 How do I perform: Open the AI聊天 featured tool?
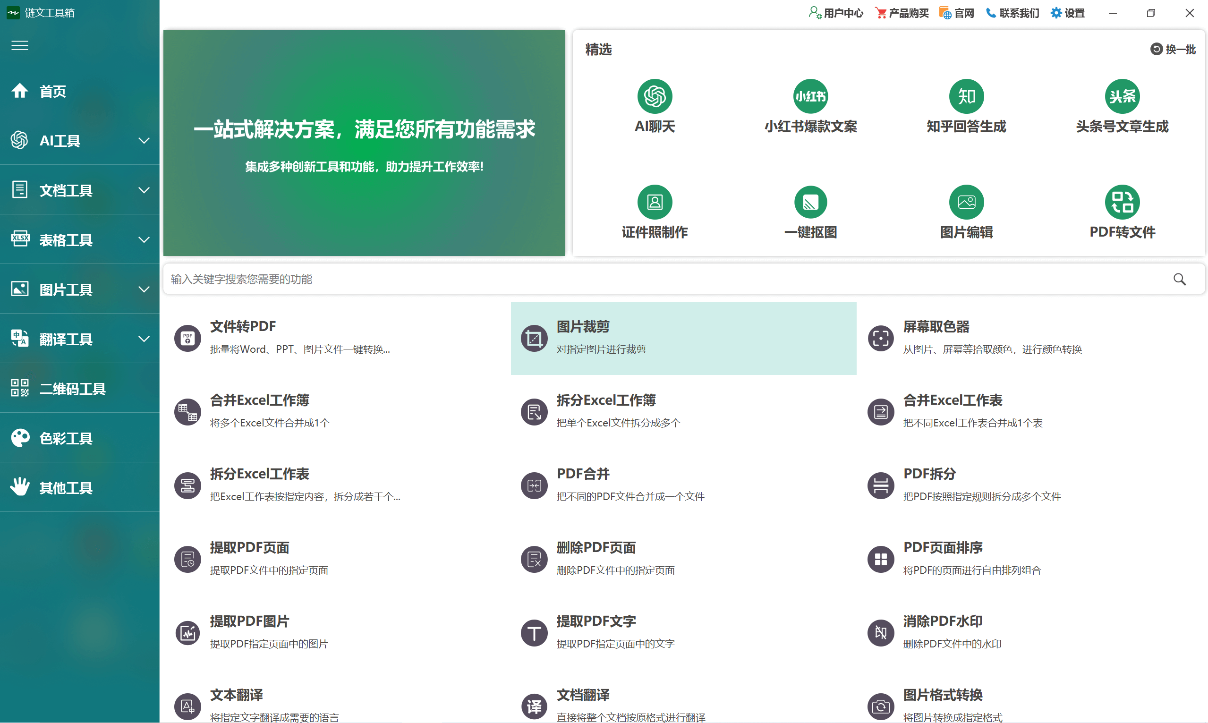pos(655,108)
